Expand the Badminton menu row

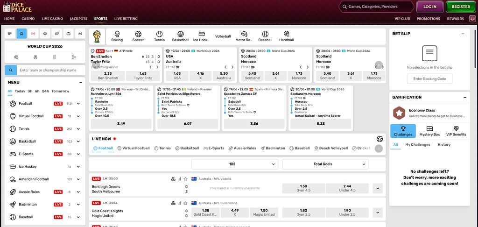tap(78, 205)
